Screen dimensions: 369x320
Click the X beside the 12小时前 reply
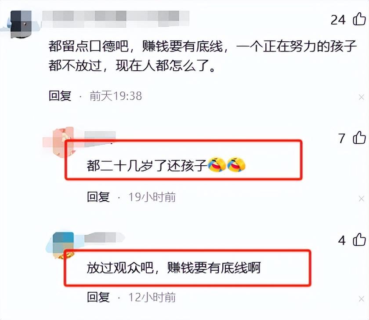[362, 299]
